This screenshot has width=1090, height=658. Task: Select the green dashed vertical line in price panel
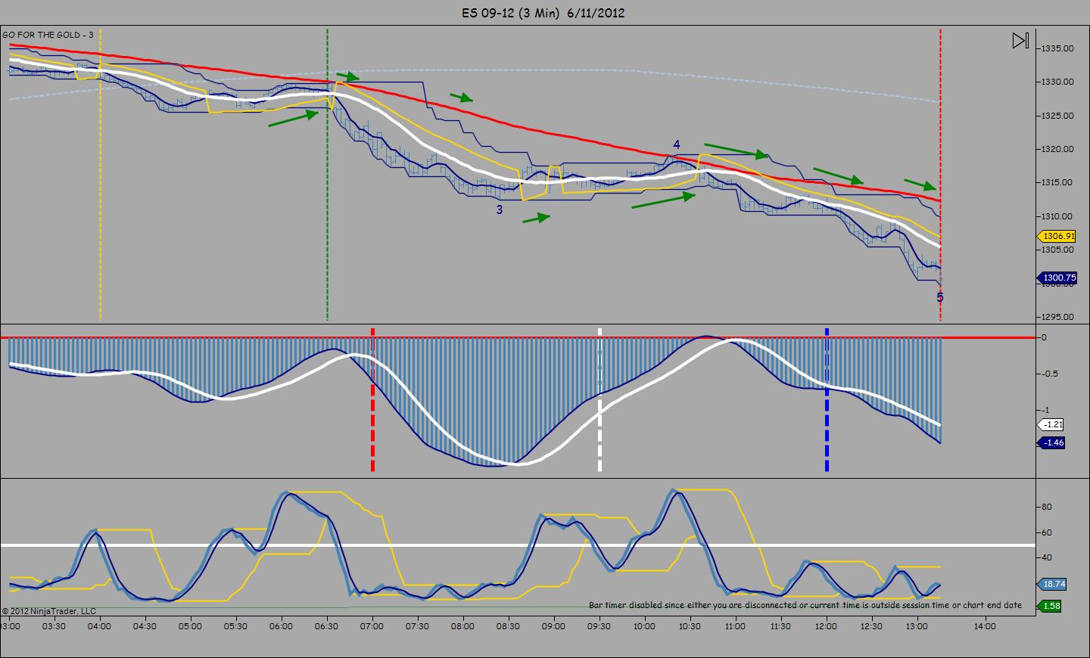[x=327, y=175]
